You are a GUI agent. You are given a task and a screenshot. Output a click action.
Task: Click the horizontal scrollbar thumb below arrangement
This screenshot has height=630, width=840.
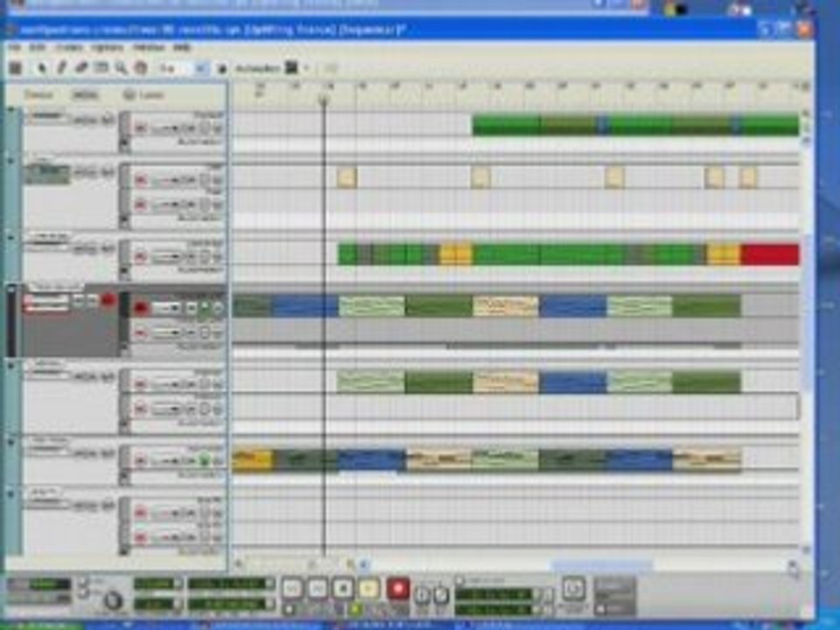point(602,565)
